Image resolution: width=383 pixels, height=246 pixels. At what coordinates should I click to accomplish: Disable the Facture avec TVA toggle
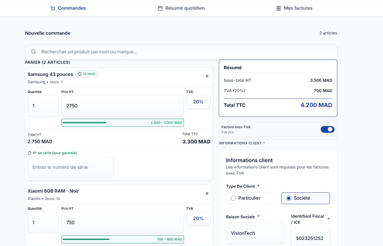click(327, 129)
